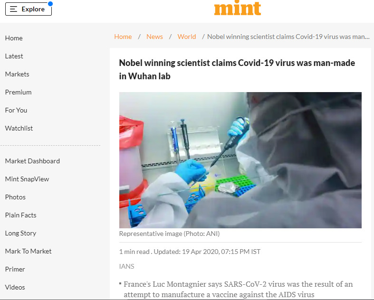View your Watchlist
Image resolution: width=374 pixels, height=300 pixels.
point(19,128)
